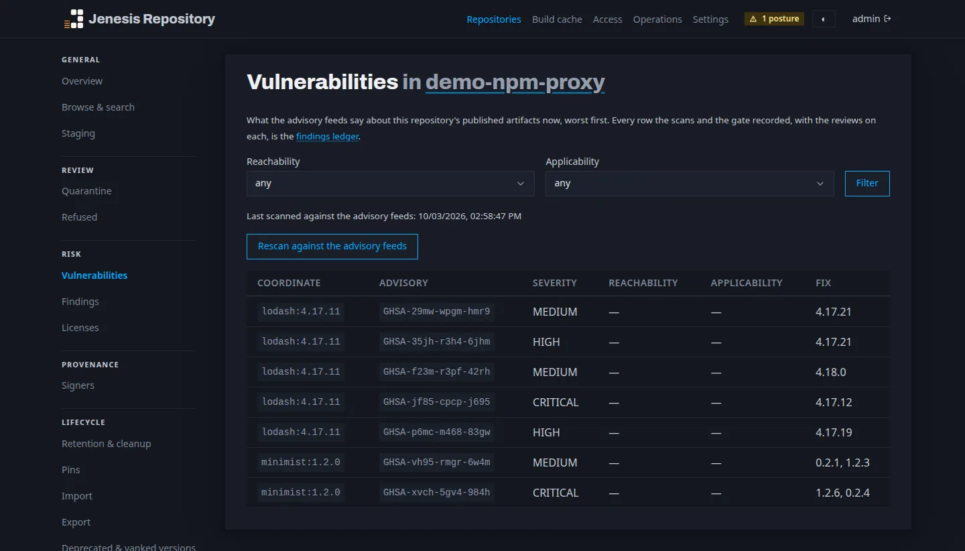Open the Licenses sidebar item
This screenshot has width=965, height=551.
(80, 328)
